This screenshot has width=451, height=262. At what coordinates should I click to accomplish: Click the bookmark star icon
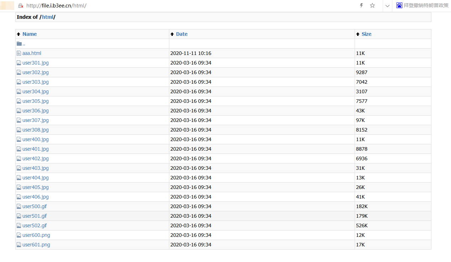coord(372,6)
